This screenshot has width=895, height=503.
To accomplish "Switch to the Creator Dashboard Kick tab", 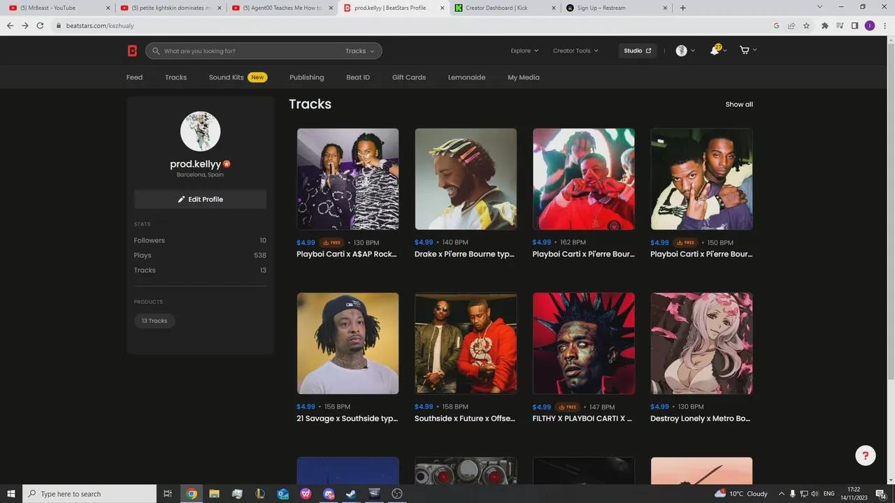I will (505, 8).
